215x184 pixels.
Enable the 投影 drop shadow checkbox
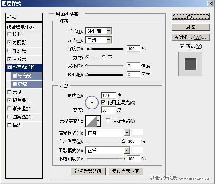tap(9, 34)
